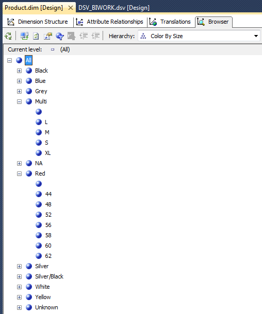Click the sphere icon beside Black
Viewport: 262px width, 314px height.
tap(29, 71)
